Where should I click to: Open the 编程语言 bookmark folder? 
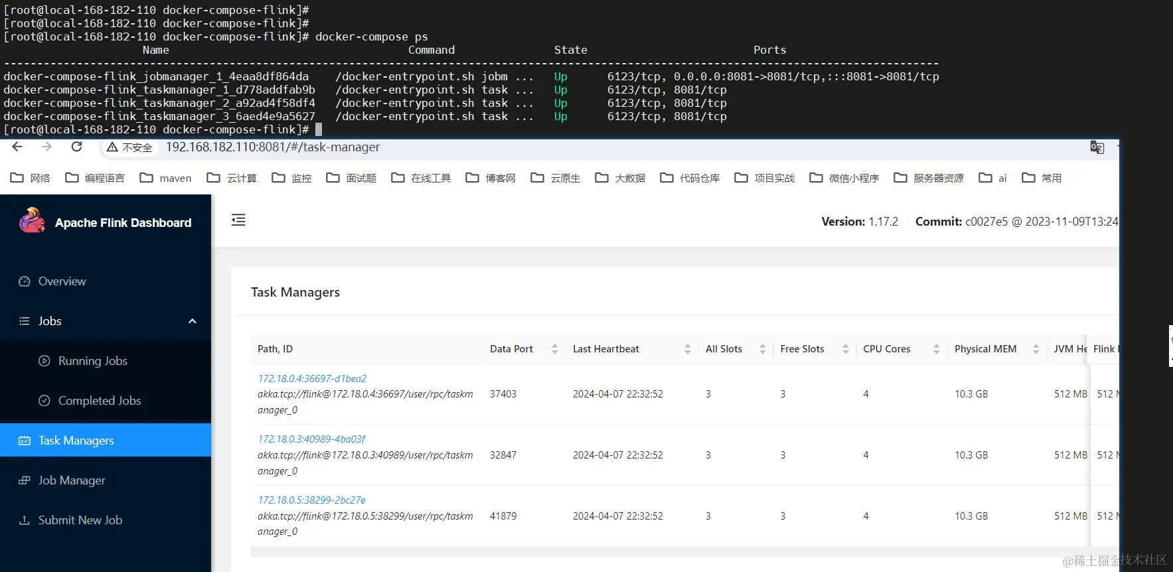(x=95, y=178)
